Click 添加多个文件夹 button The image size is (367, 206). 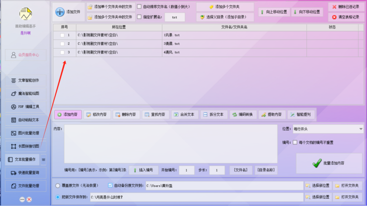pyautogui.click(x=225, y=7)
